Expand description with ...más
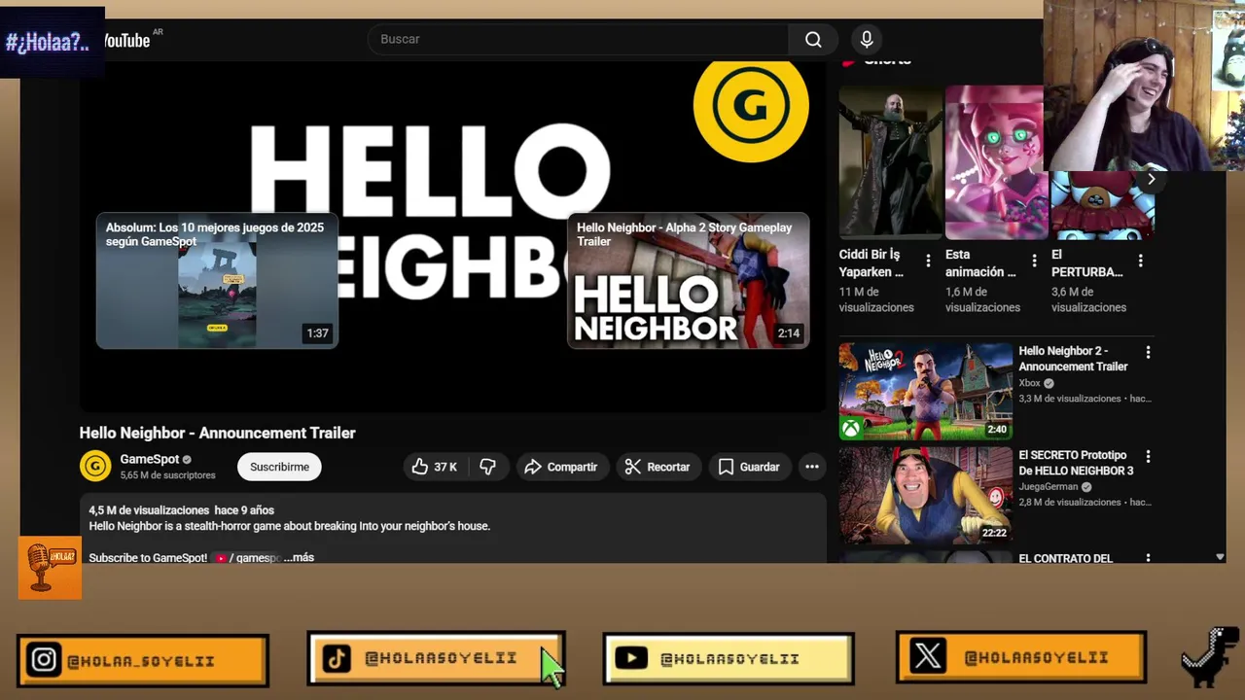The width and height of the screenshot is (1245, 700). coord(300,558)
